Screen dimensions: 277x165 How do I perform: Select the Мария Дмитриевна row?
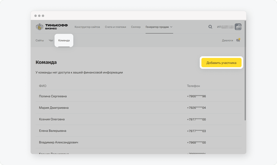pos(138,108)
